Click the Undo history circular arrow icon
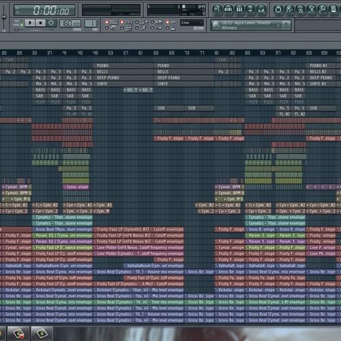The width and height of the screenshot is (341, 341). coord(278,10)
